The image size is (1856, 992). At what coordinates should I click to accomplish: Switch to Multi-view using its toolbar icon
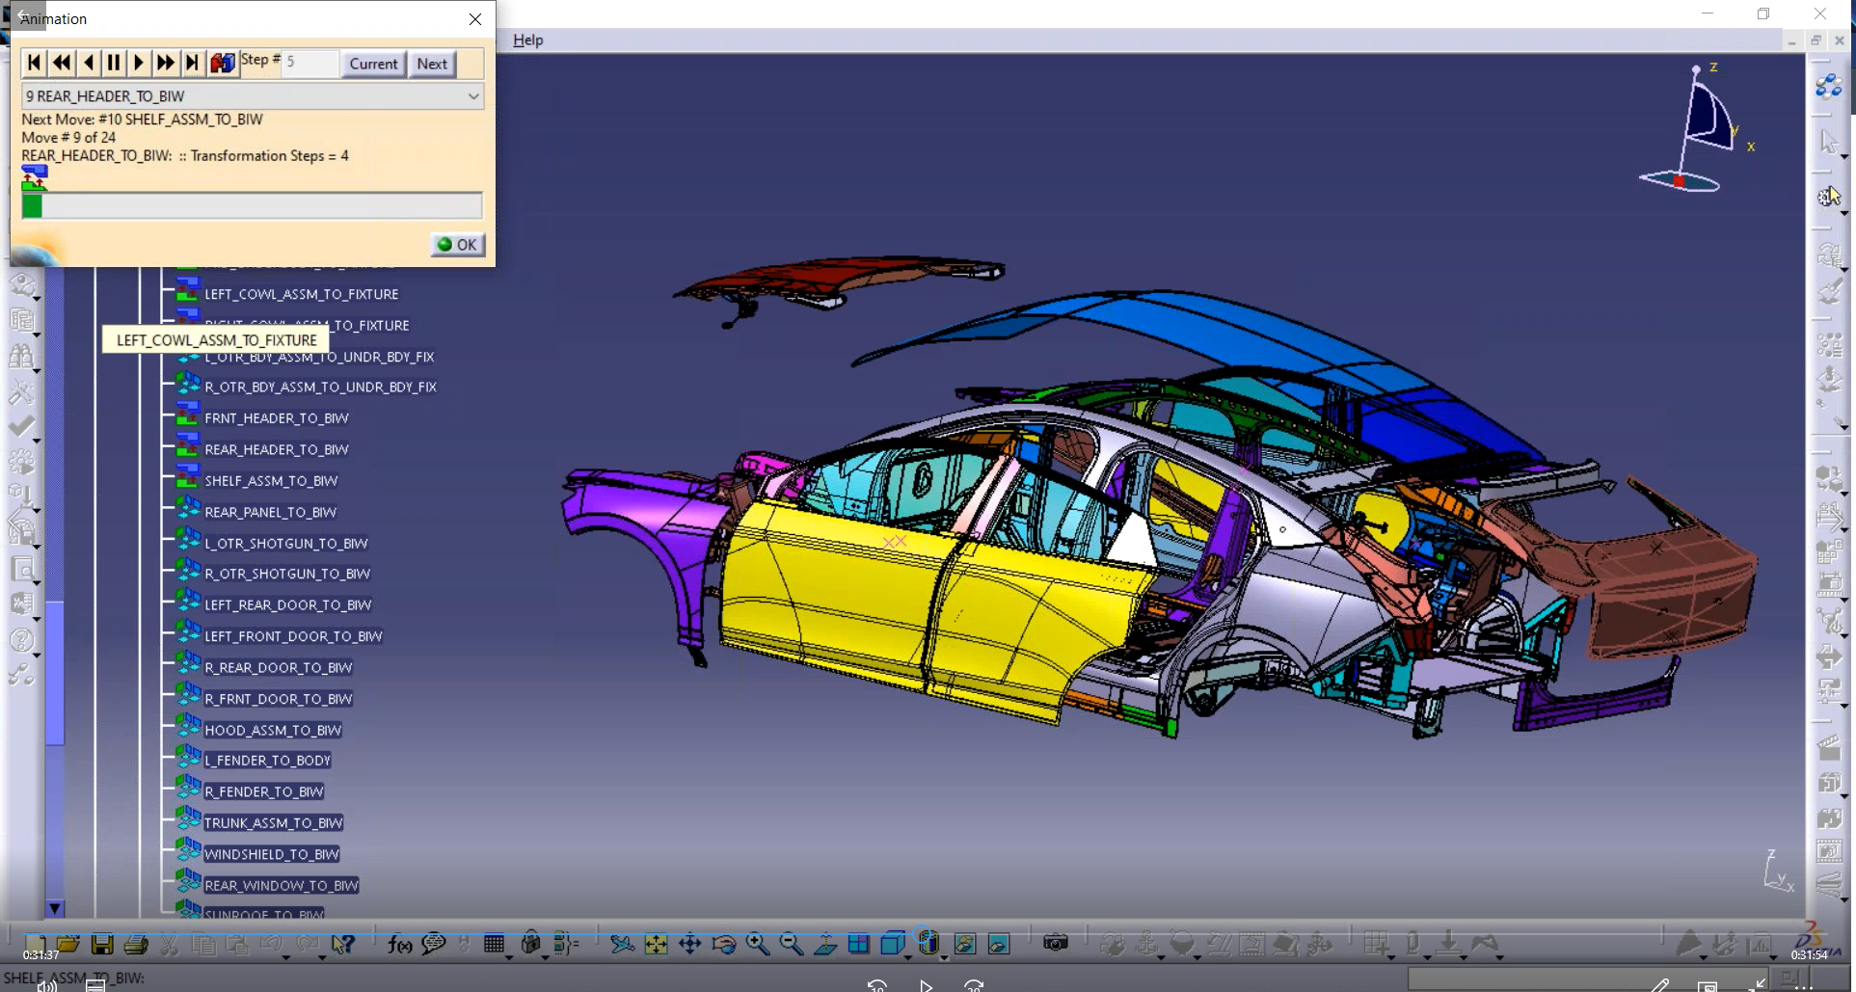[859, 945]
